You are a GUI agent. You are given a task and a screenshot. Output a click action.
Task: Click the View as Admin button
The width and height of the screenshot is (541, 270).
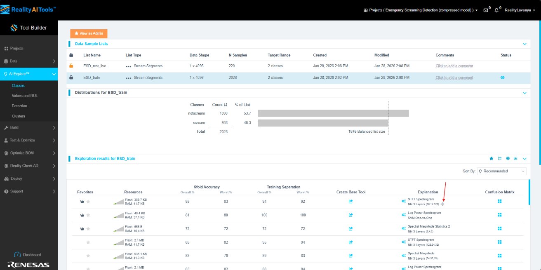click(89, 33)
